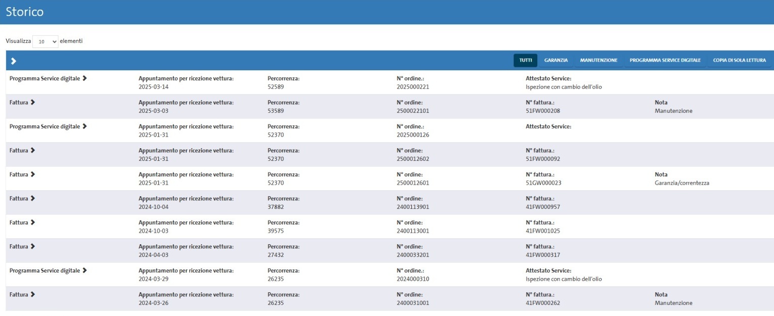Switch to the GARANZIA filter tab

pyautogui.click(x=556, y=60)
